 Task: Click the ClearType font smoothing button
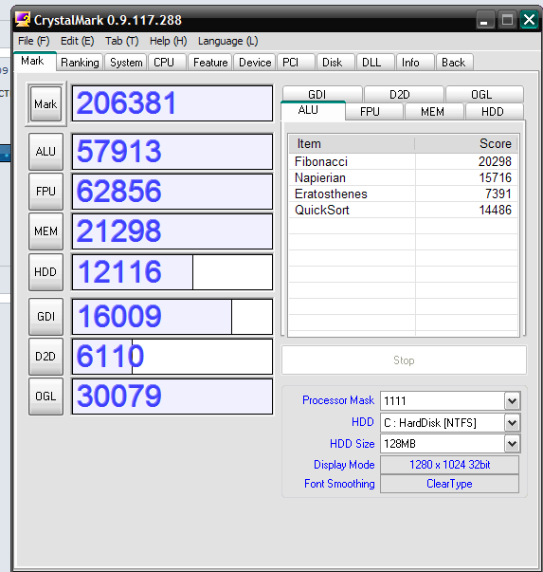[x=449, y=484]
